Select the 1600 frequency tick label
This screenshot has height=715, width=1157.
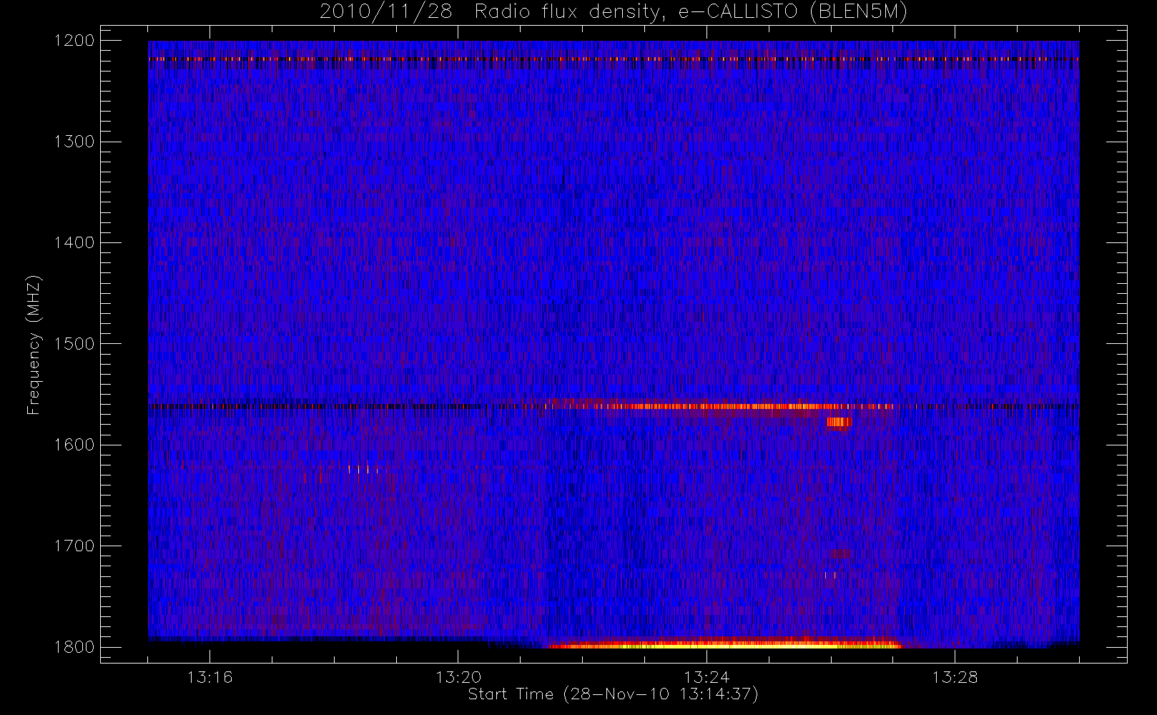click(75, 445)
